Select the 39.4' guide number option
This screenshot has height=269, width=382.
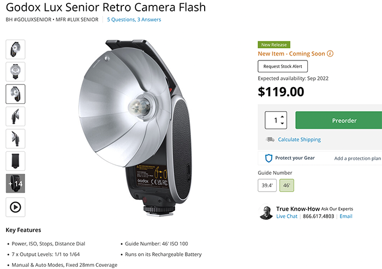[x=267, y=185]
